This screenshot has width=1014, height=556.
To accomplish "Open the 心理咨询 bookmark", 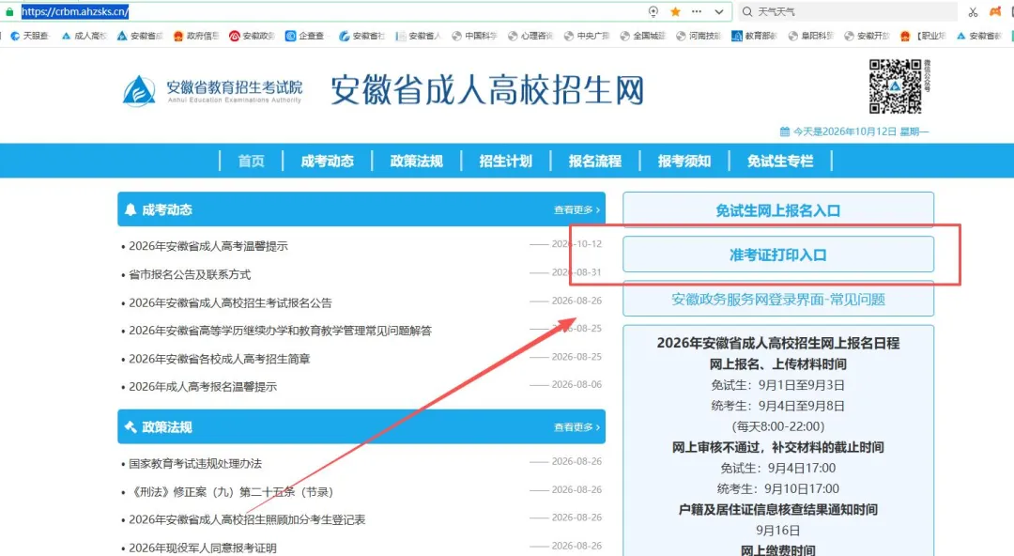I will (x=530, y=37).
